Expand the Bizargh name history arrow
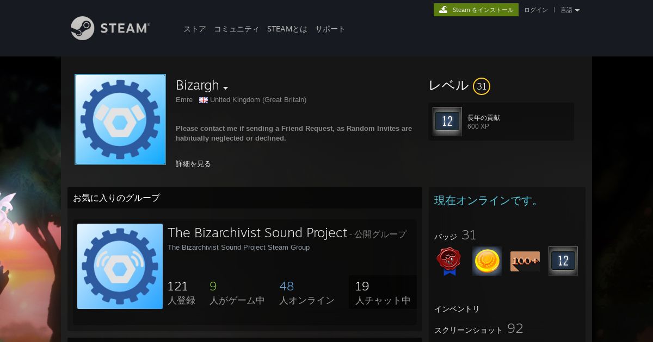Screen dimensions: 653x342 point(225,88)
